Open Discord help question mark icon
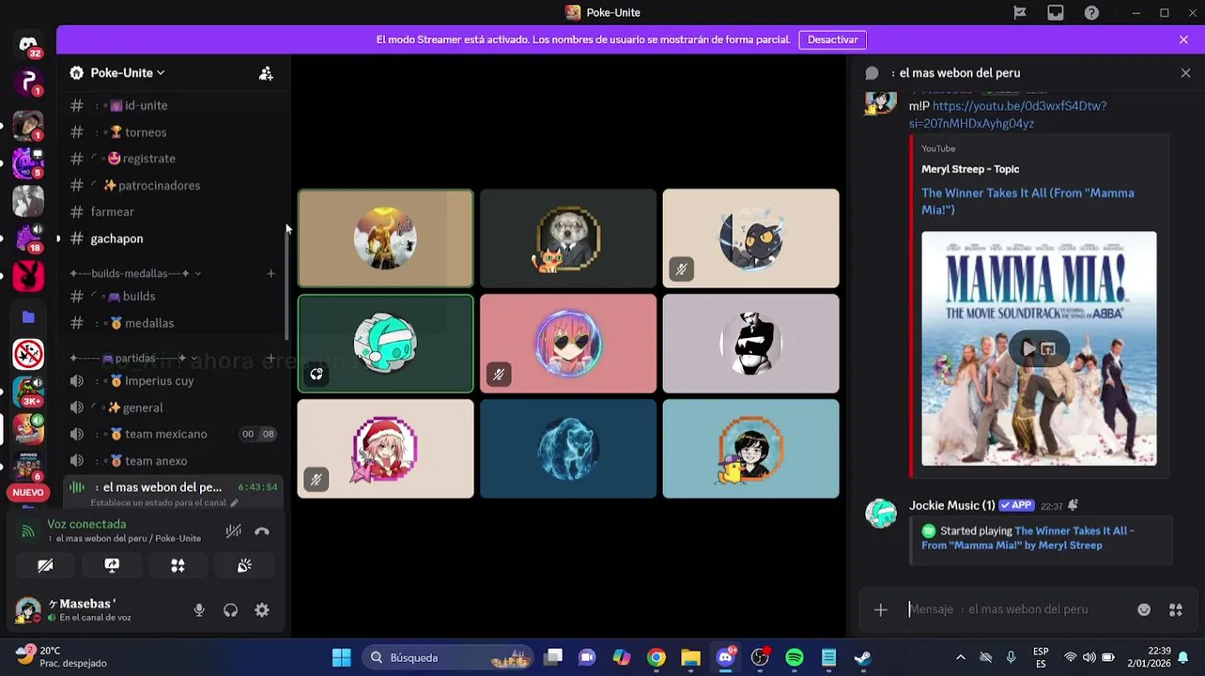Image resolution: width=1205 pixels, height=676 pixels. pos(1091,12)
